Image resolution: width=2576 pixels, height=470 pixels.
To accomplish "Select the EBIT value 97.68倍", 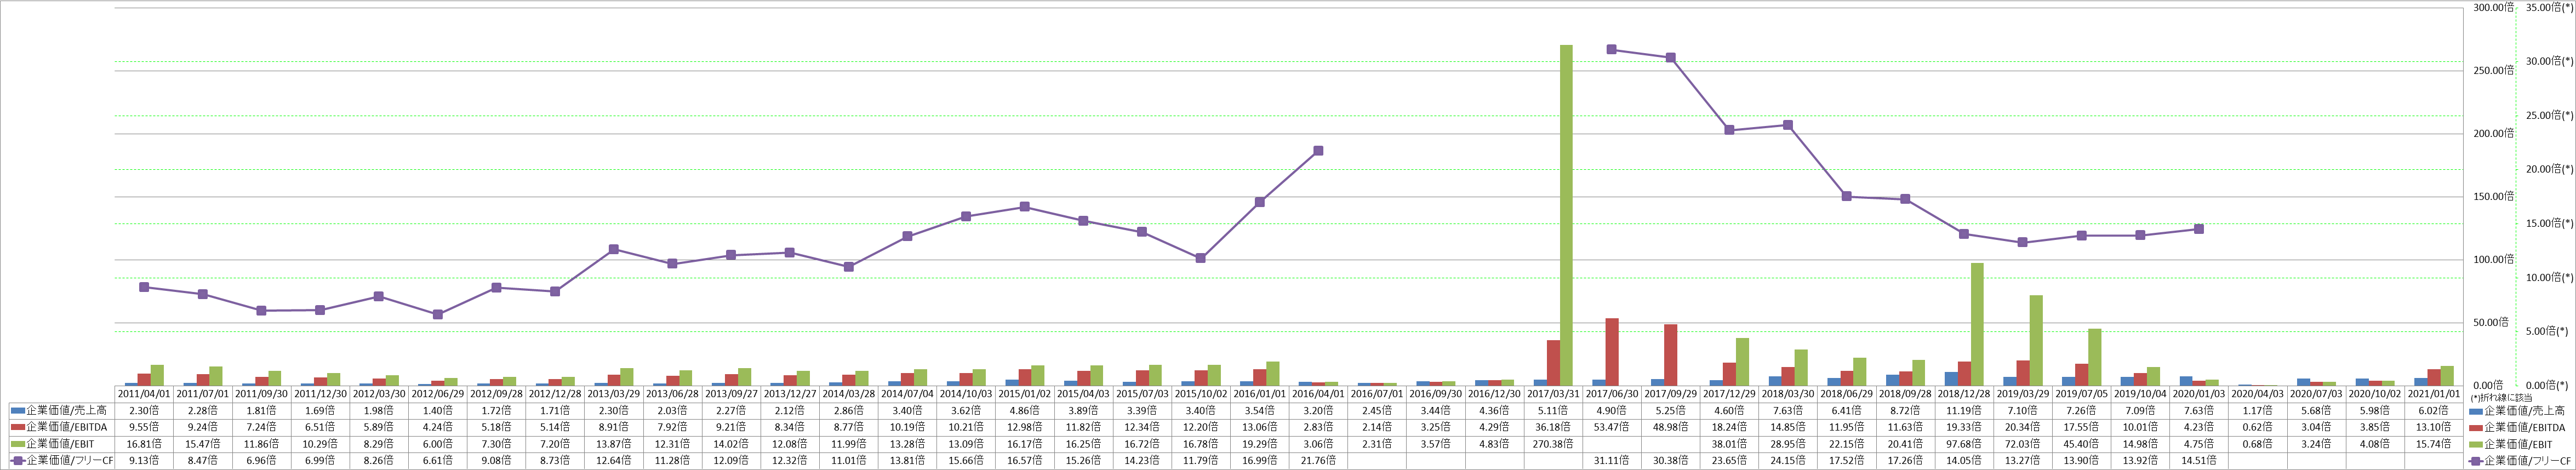I will point(1964,443).
